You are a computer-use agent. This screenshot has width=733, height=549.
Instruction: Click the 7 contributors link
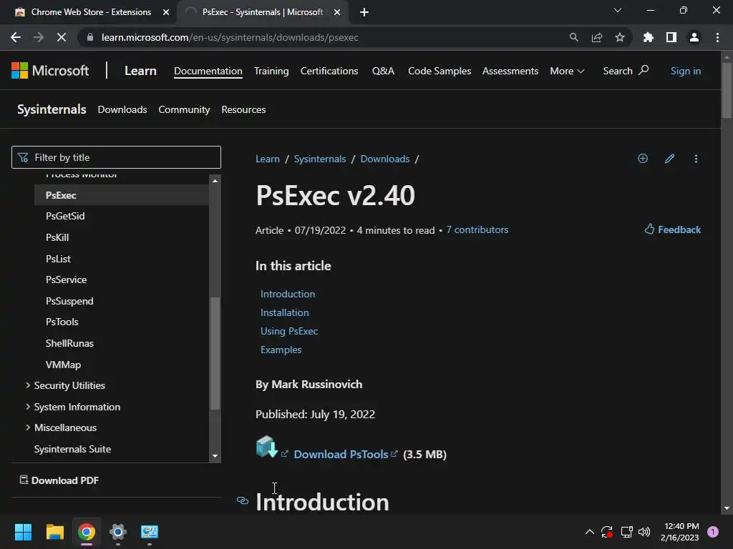point(477,229)
